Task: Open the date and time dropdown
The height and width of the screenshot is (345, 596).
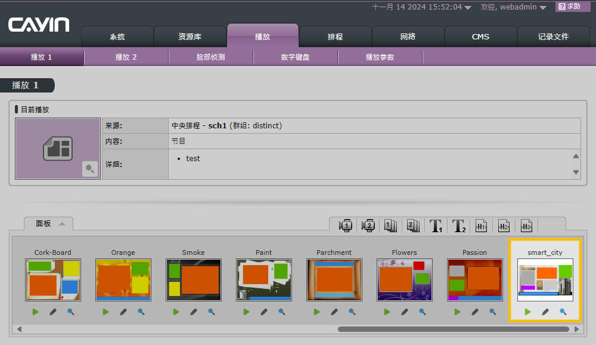Action: pyautogui.click(x=421, y=7)
